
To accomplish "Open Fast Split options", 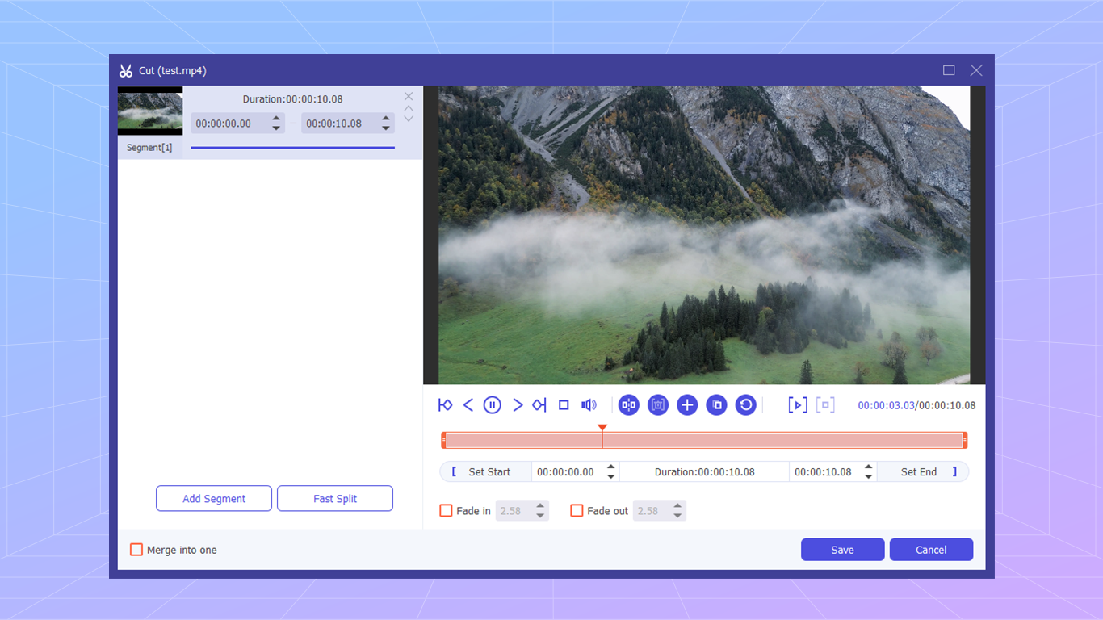I will 334,498.
